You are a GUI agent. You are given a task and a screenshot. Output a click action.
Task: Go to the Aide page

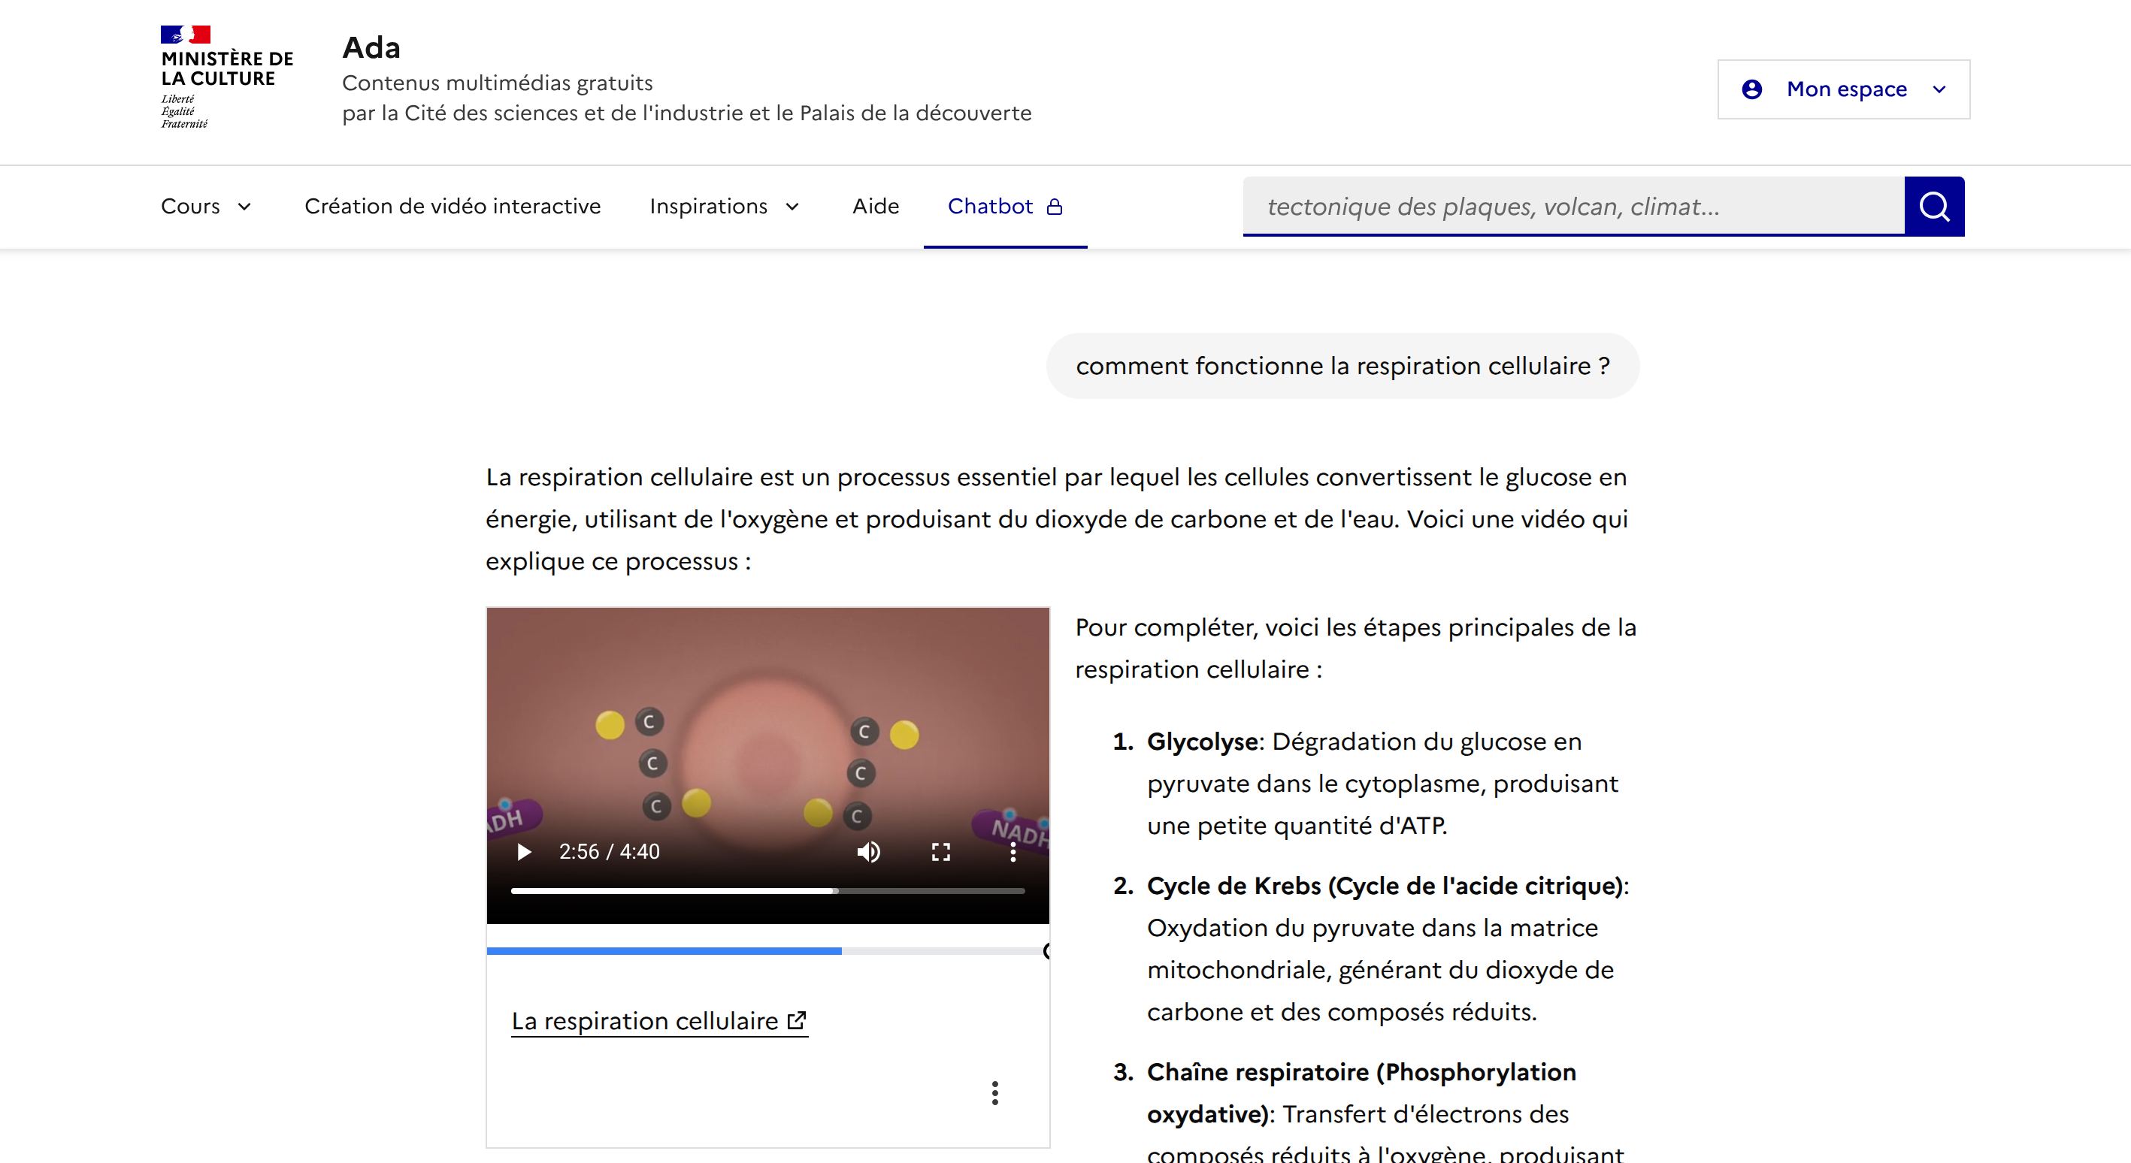click(x=875, y=207)
